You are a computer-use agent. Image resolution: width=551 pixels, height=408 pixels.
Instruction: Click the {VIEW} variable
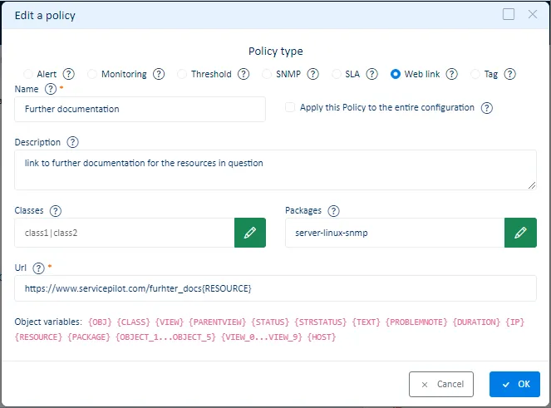point(170,322)
